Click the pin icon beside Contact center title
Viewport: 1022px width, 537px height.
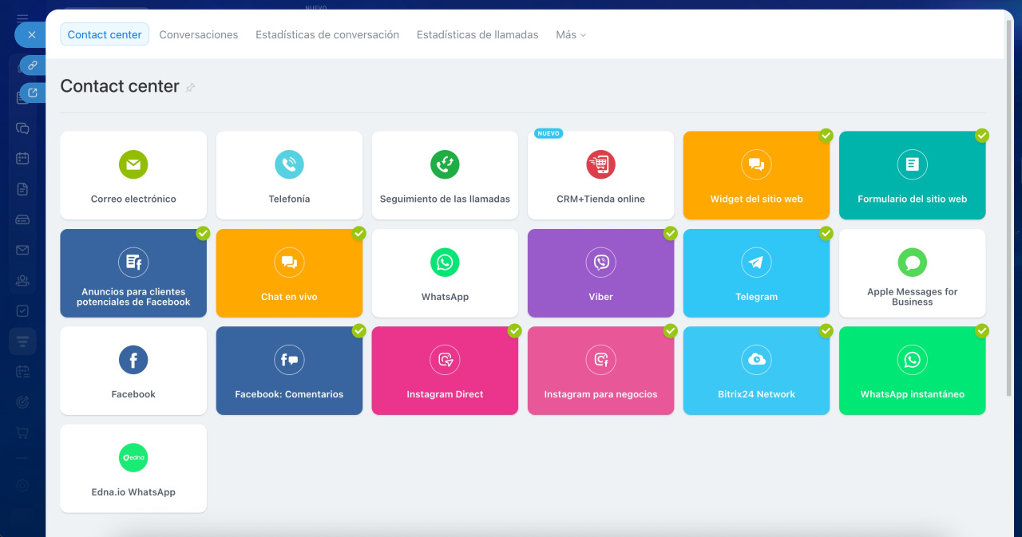(x=190, y=88)
